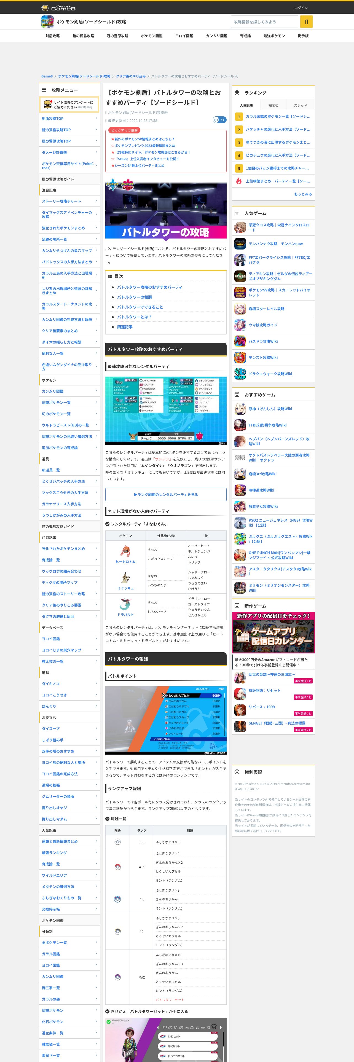This screenshot has height=1062, width=354.
Task: Switch to 掲示板 ranking tab
Action: pyautogui.click(x=273, y=106)
